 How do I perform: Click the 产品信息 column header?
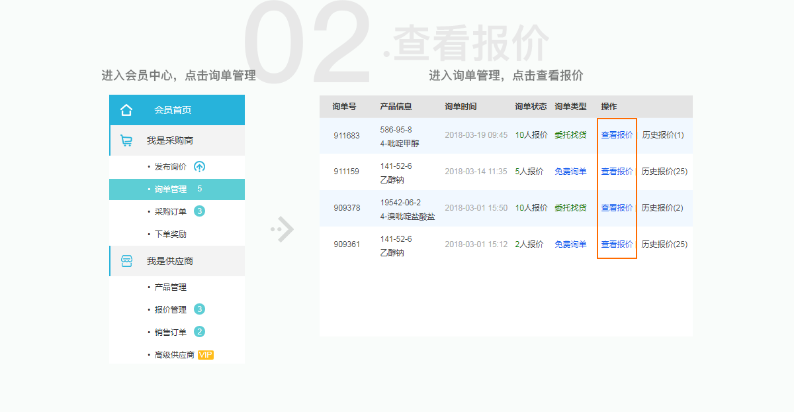tap(396, 107)
